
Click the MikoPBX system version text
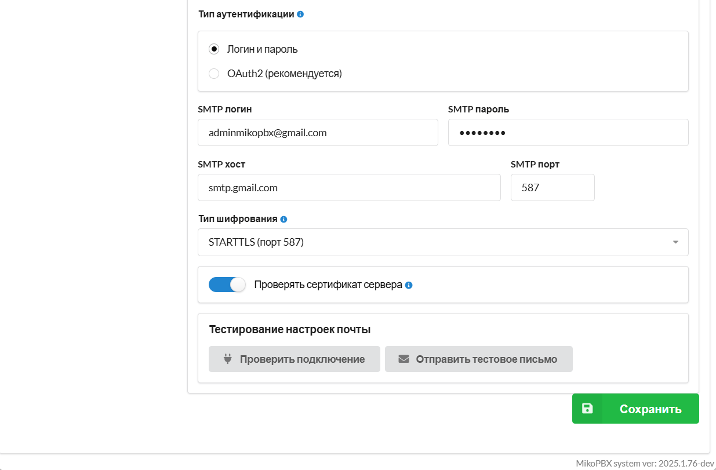point(645,463)
